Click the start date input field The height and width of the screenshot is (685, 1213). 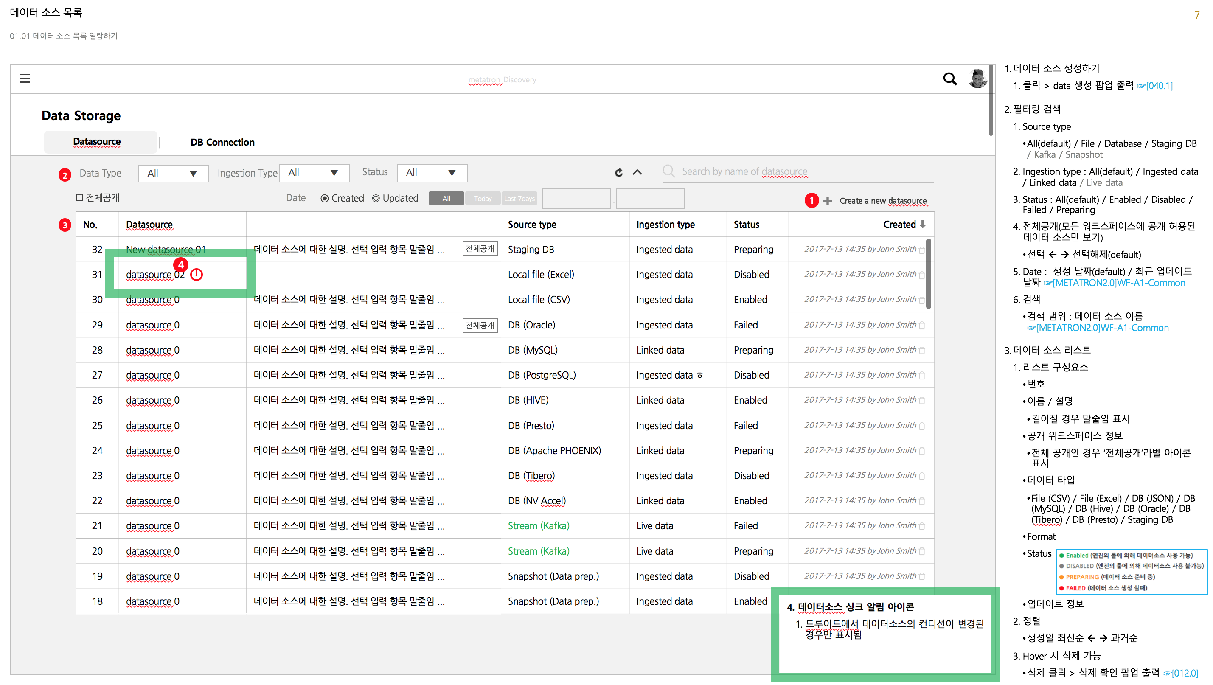(x=576, y=198)
